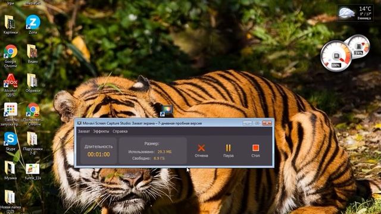This screenshot has width=381, height=214.
Task: Stop the recording with Стоп button
Action: [x=255, y=150]
